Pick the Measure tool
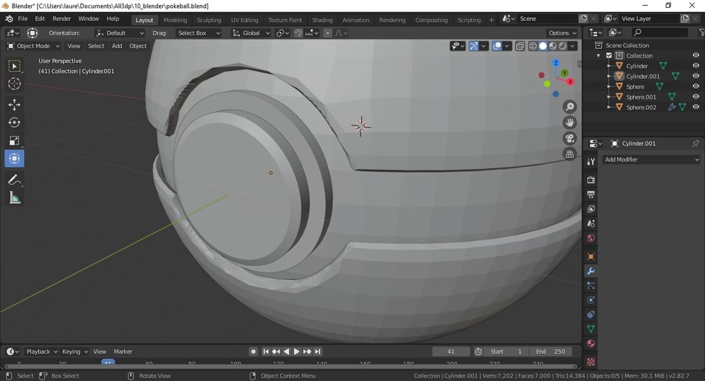Image resolution: width=705 pixels, height=381 pixels. click(15, 198)
